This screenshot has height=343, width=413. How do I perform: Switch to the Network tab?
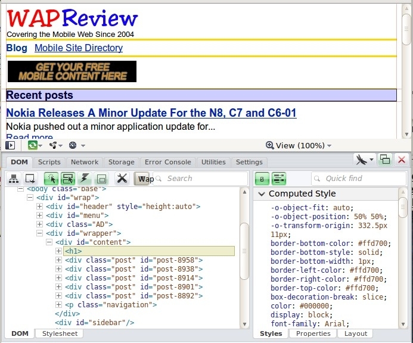[x=85, y=162]
